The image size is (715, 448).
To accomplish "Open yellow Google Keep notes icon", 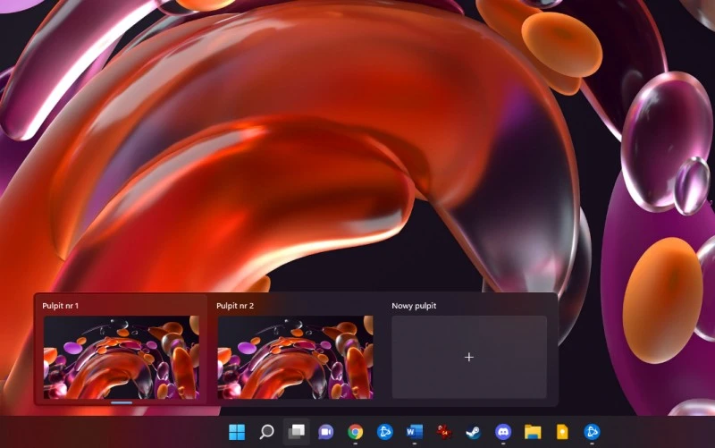I will pos(562,432).
